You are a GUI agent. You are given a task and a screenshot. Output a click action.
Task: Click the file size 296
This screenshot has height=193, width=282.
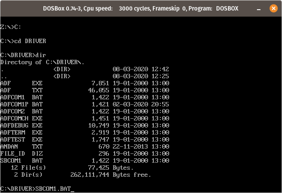pos(104,153)
